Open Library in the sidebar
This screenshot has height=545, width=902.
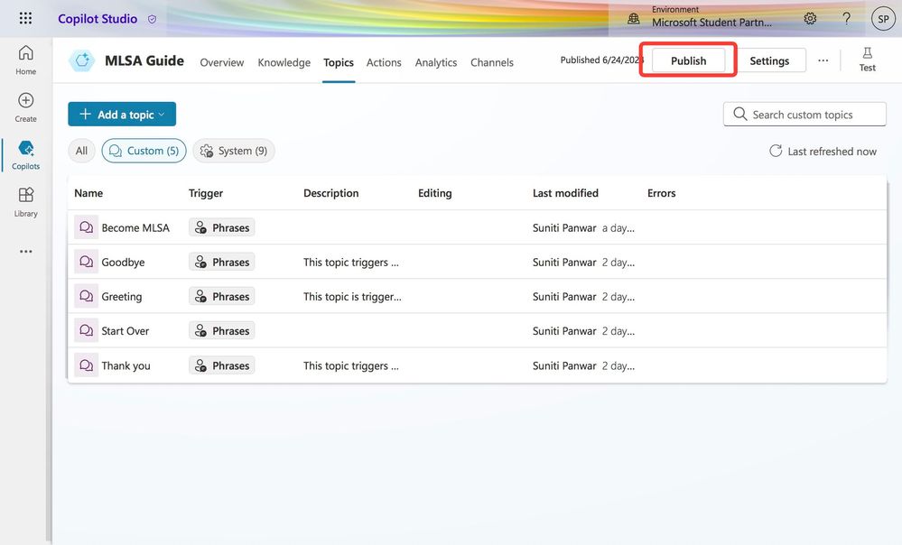point(25,202)
